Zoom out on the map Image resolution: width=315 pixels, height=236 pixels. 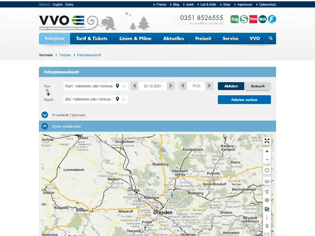coord(267,160)
